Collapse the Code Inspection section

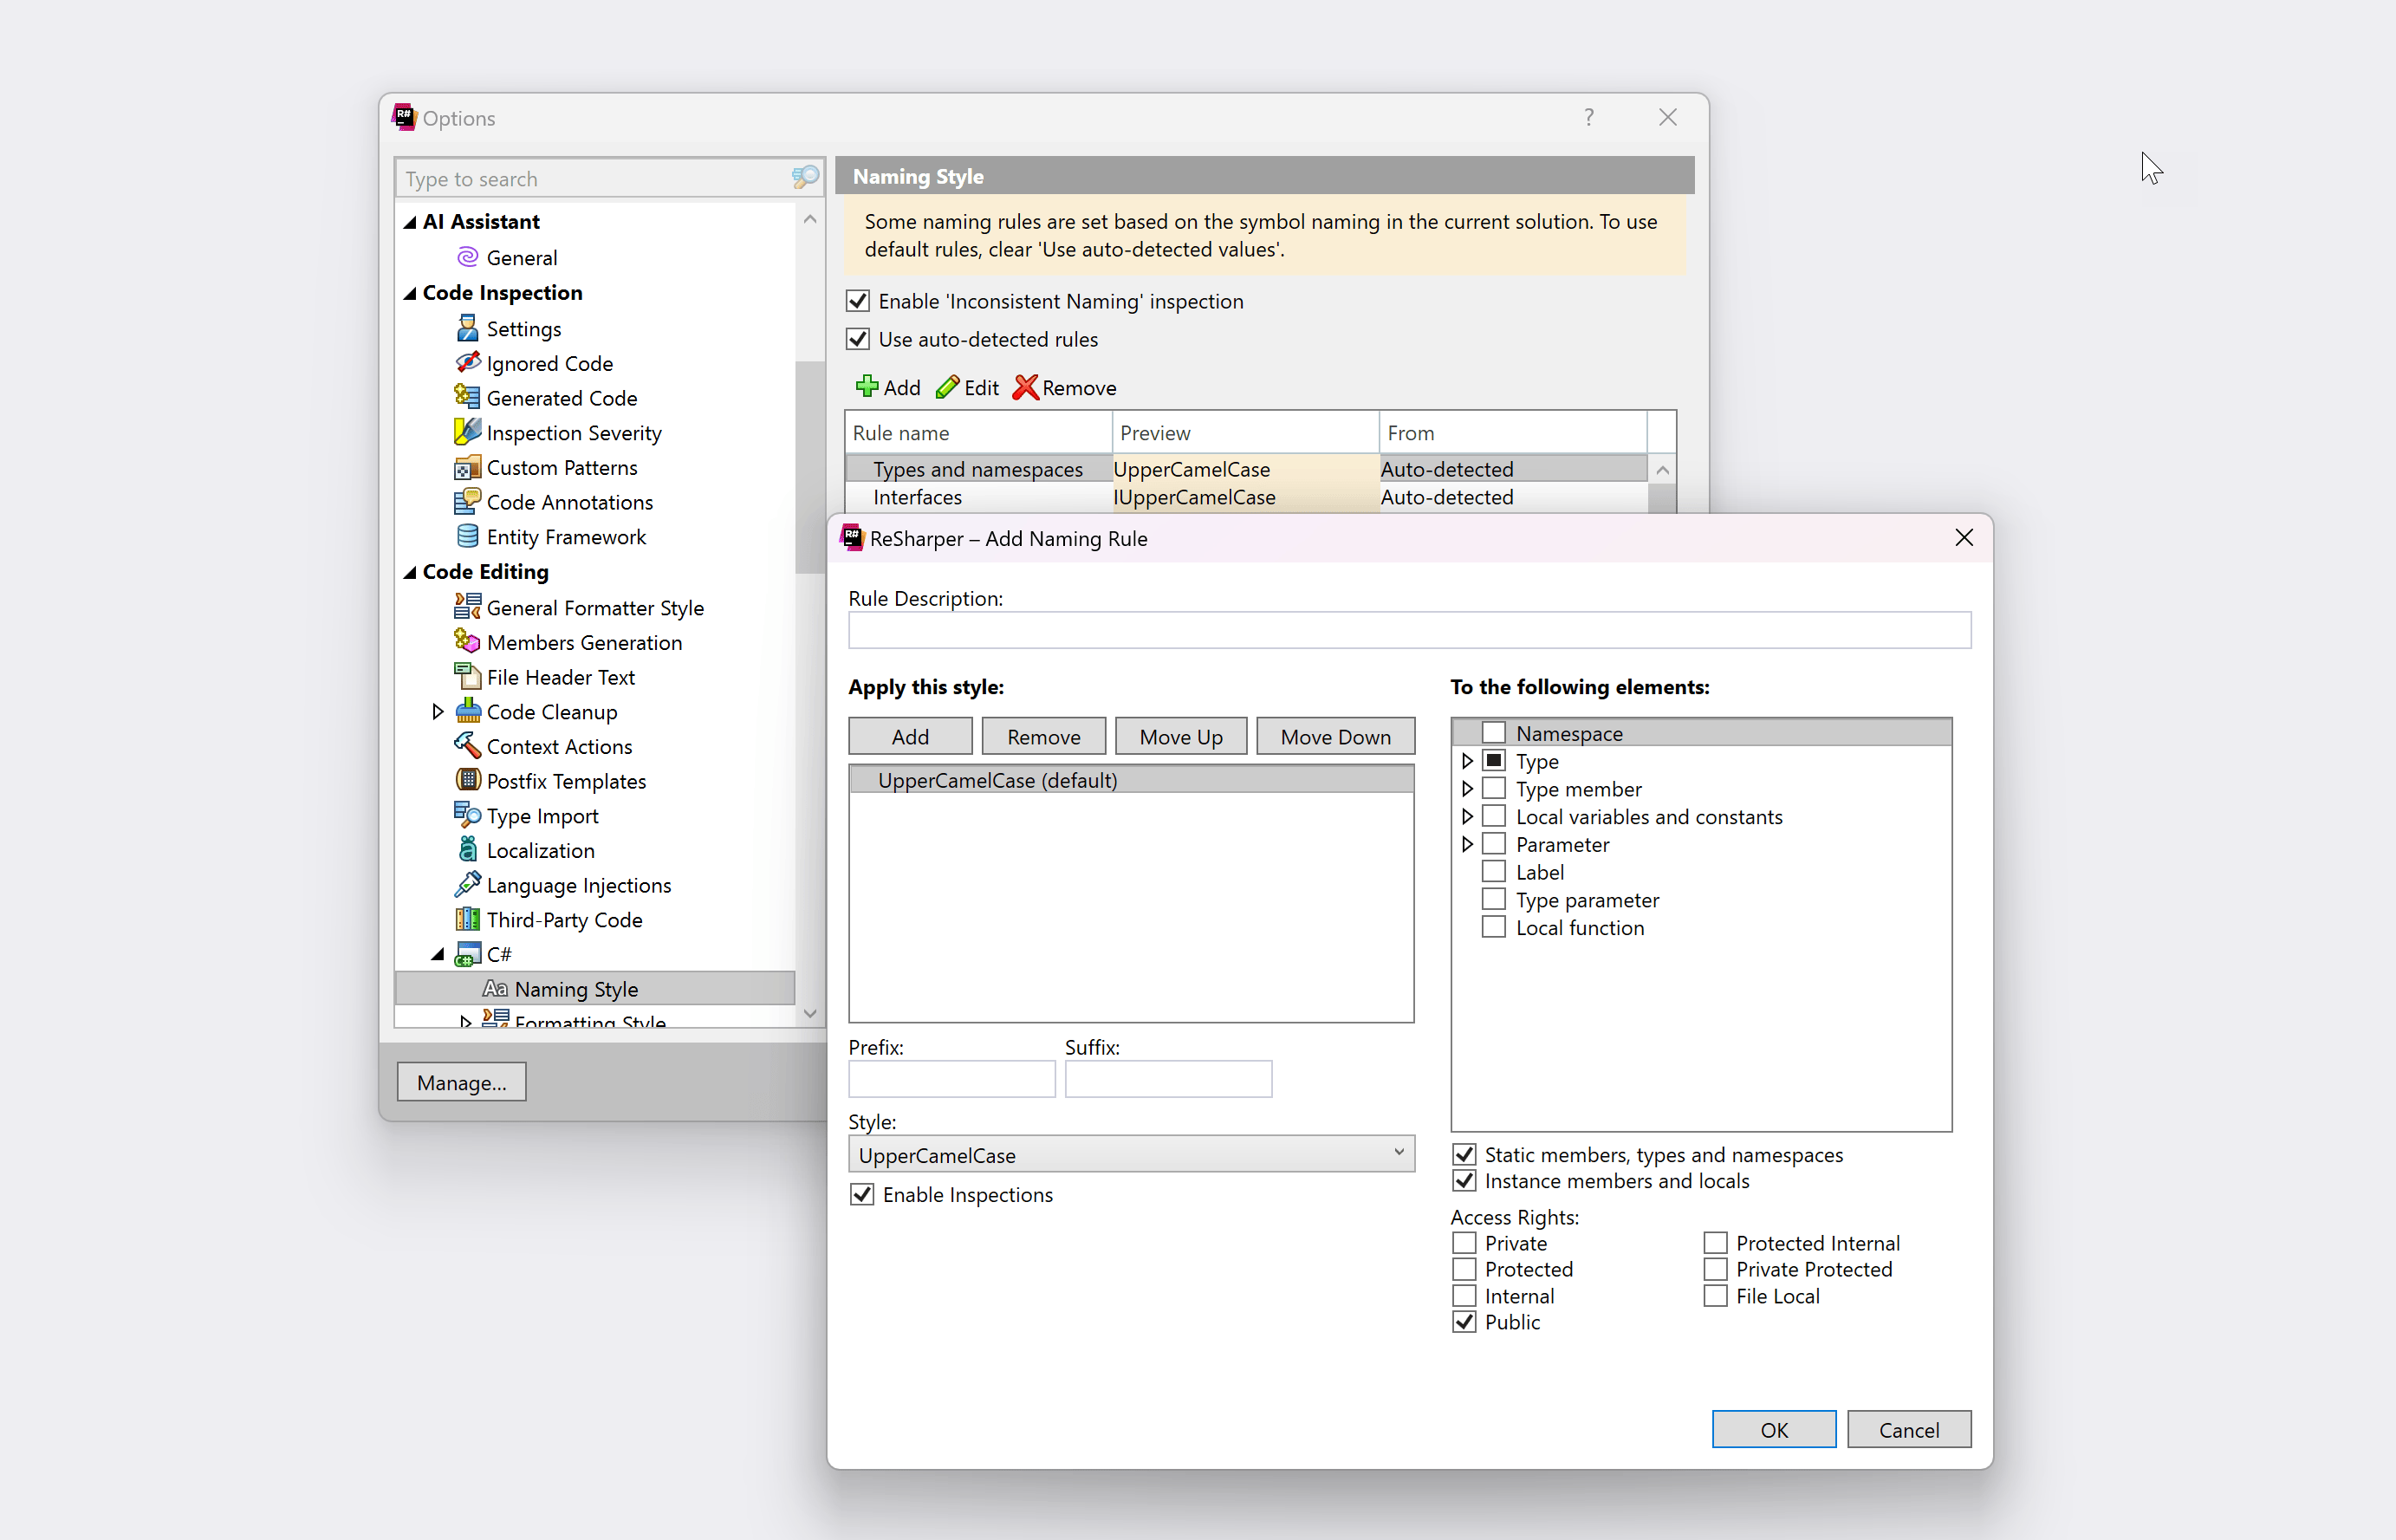[410, 293]
